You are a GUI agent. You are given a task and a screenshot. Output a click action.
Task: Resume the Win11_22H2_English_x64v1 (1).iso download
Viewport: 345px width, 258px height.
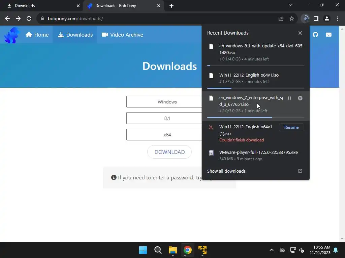(291, 127)
